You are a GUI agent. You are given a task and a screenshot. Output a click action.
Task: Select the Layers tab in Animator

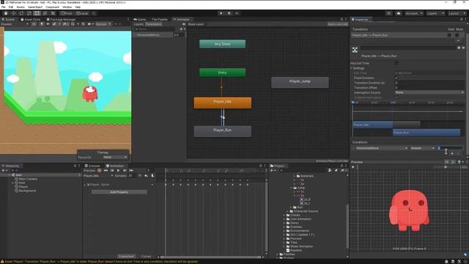pos(139,24)
